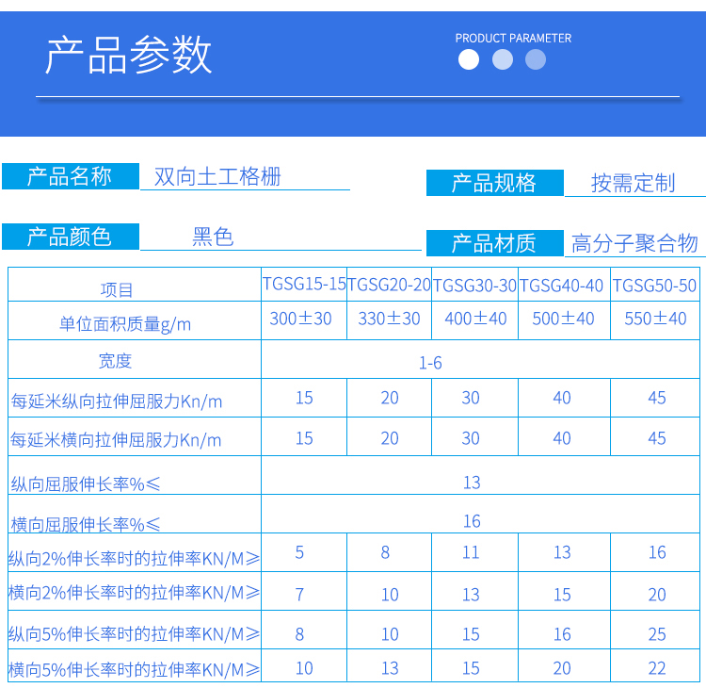The height and width of the screenshot is (688, 706).
Task: Click TGSG30-30 value 30 in 横向拉伸屈服力 row
Action: pyautogui.click(x=471, y=438)
